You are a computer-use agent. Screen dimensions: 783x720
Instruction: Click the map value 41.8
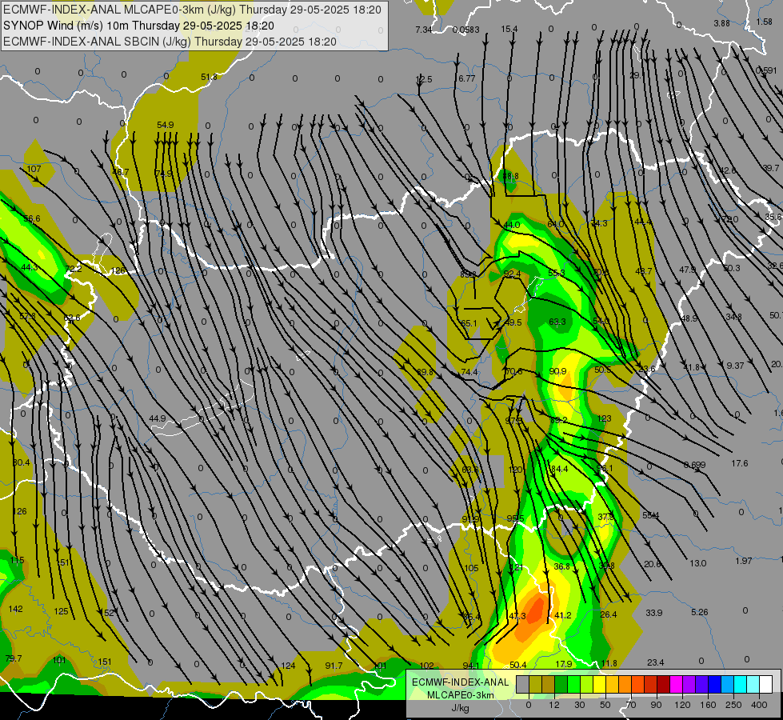(692, 368)
